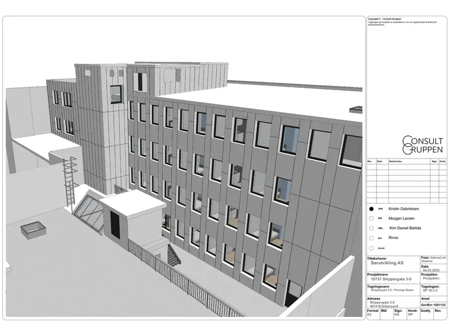Click the 'Rivco' entry
This screenshot has height=336, width=449.
pos(393,237)
